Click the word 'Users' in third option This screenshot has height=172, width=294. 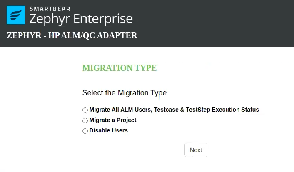(x=119, y=130)
